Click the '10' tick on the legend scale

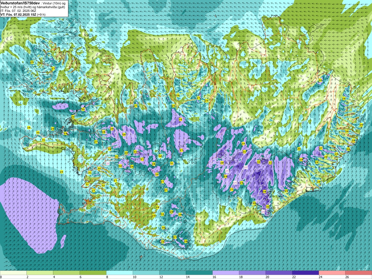coord(134,277)
